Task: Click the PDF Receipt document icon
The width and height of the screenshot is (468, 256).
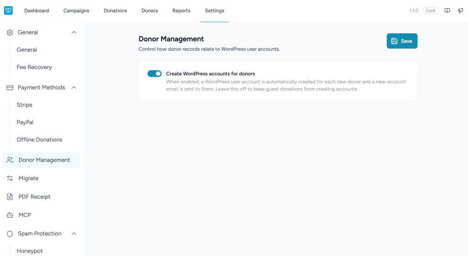Action: pos(10,197)
